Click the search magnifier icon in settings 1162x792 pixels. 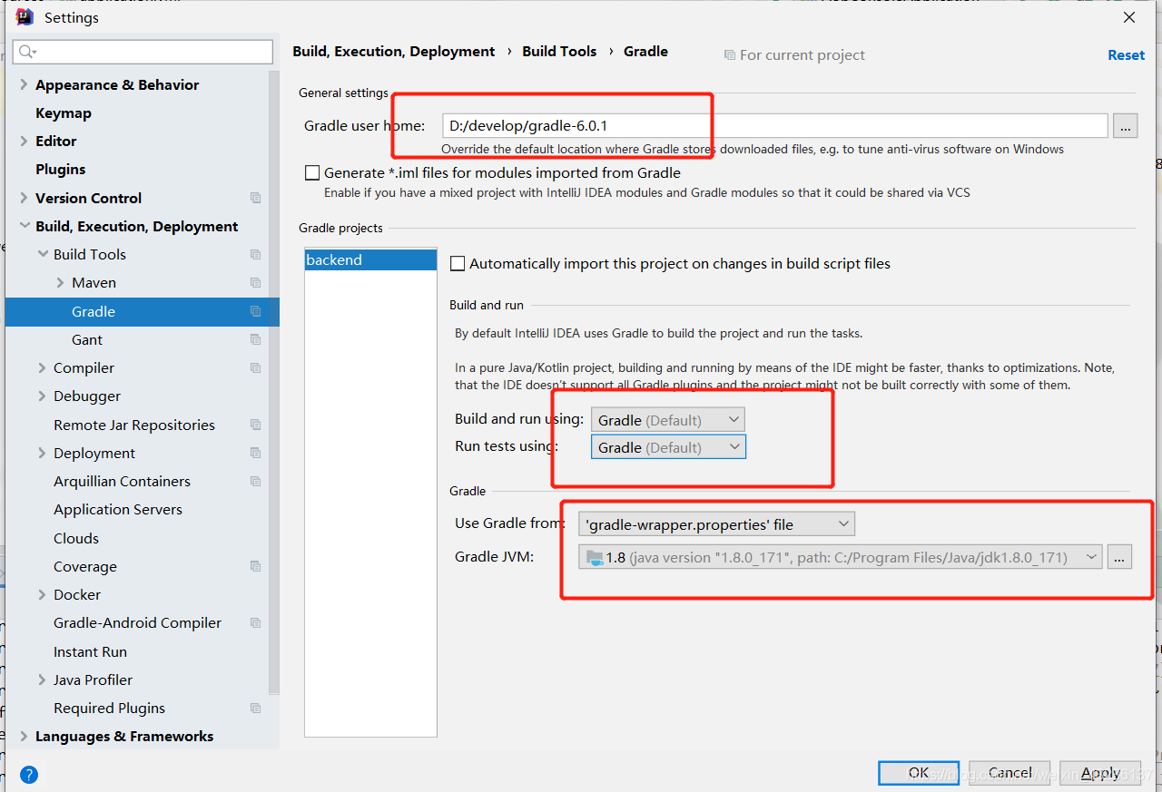(x=25, y=52)
